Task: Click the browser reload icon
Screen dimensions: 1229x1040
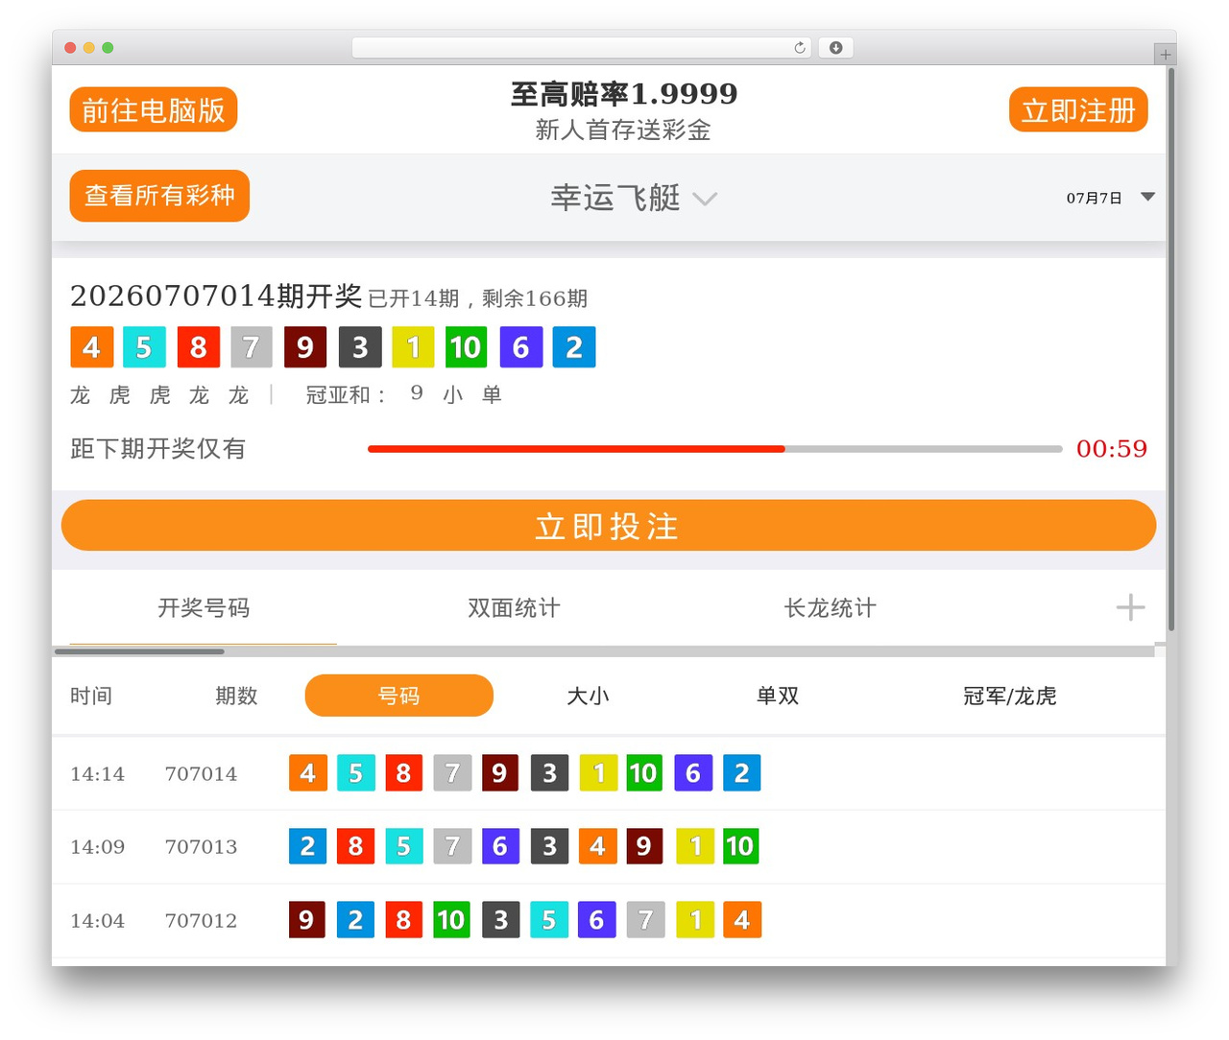Action: point(799,48)
